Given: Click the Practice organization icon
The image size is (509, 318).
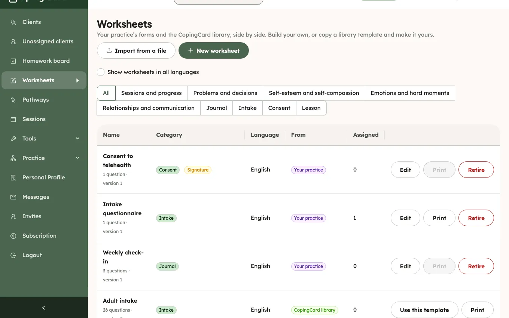Looking at the screenshot, I should (x=13, y=158).
